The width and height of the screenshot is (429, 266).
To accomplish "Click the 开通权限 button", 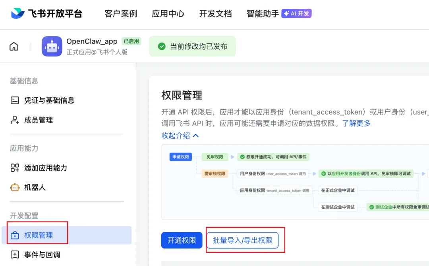I will pyautogui.click(x=182, y=240).
